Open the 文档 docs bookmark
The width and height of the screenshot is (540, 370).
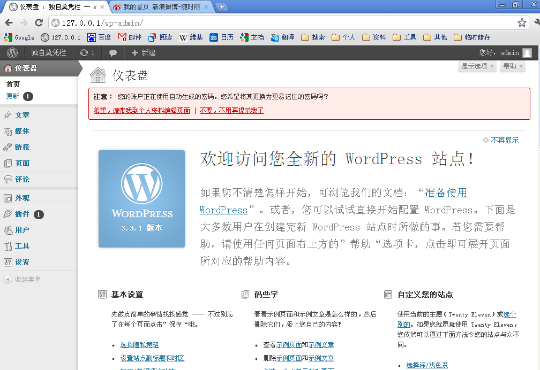pos(252,37)
